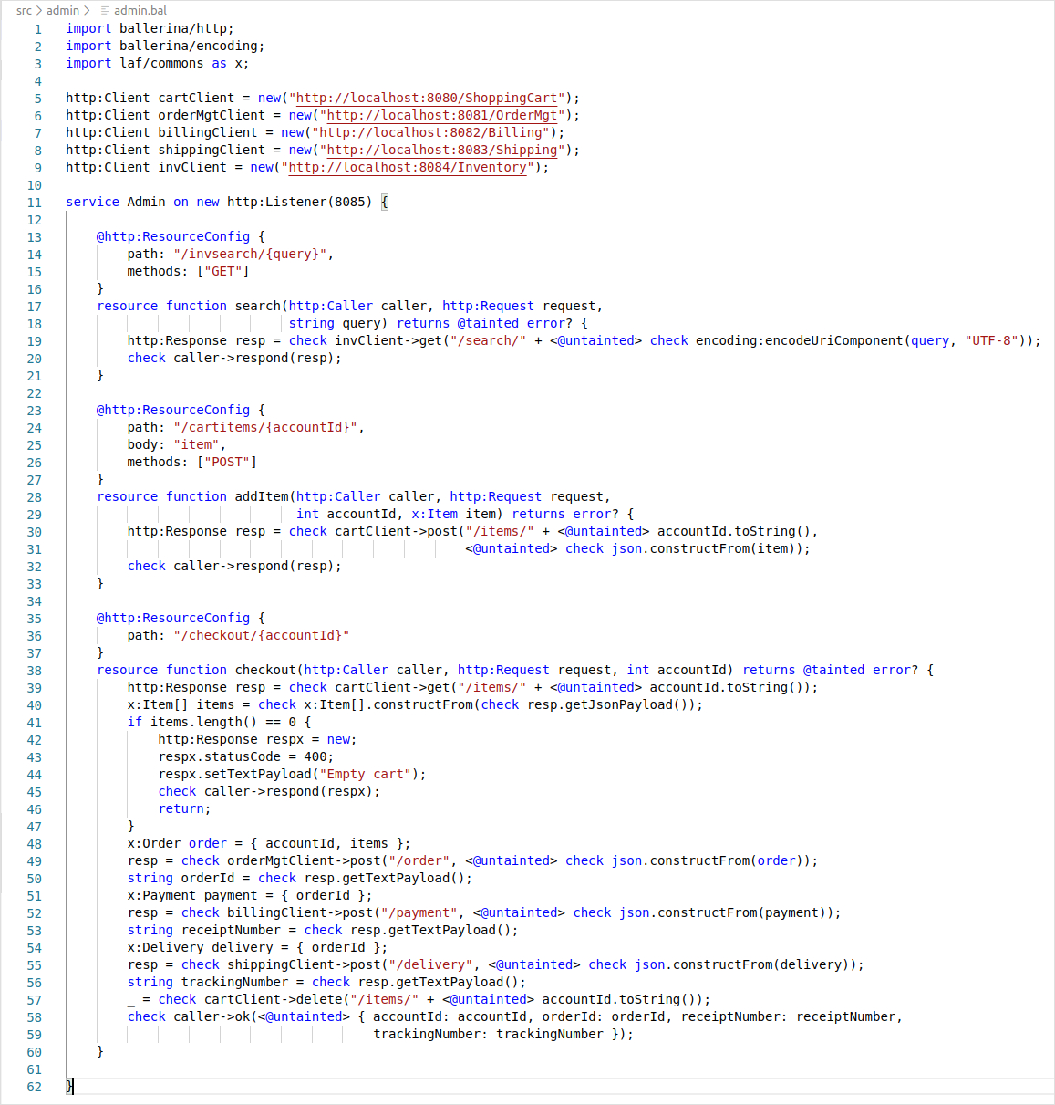Click 'billingClient' variable declaration on line 7
The height and width of the screenshot is (1105, 1055).
coord(208,132)
